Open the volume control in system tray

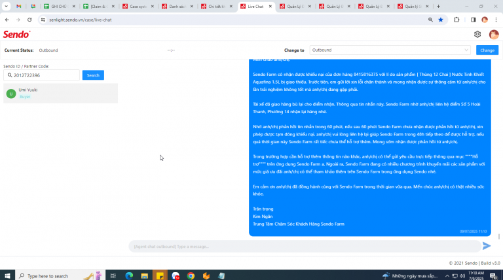462,276
